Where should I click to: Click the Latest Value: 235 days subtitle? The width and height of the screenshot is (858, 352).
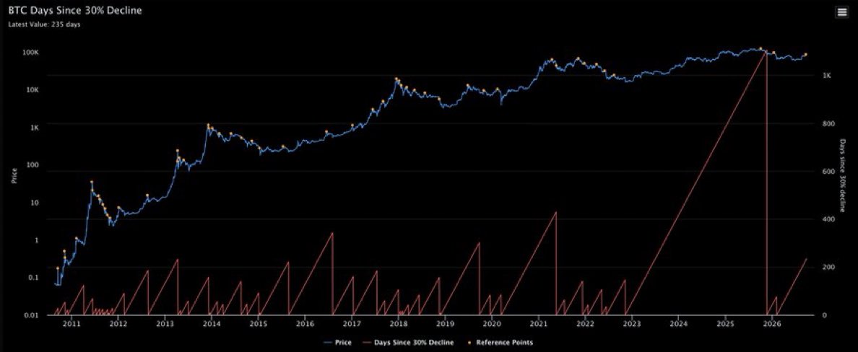(44, 25)
